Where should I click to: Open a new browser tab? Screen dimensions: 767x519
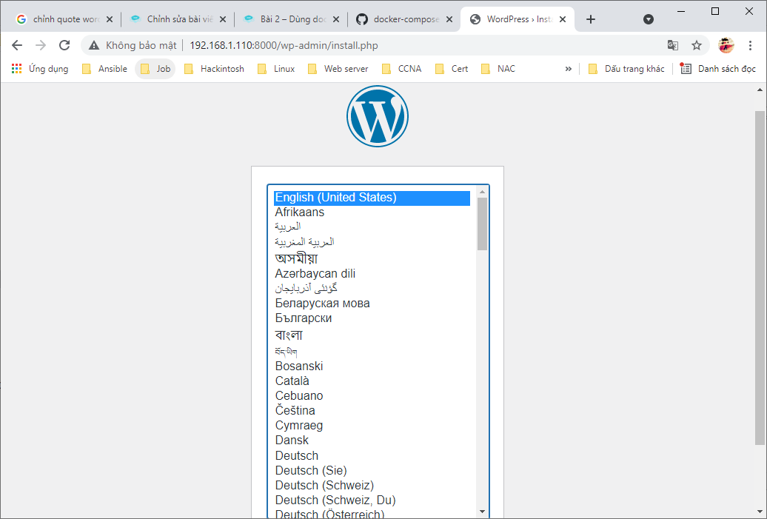point(590,19)
